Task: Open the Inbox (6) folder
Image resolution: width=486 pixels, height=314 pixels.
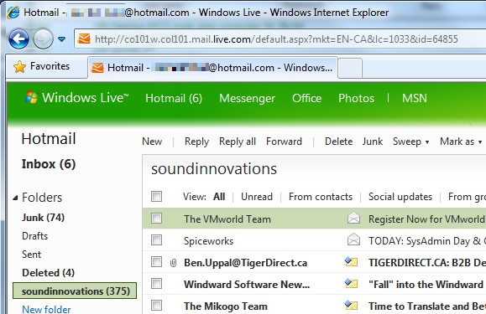Action: 49,164
